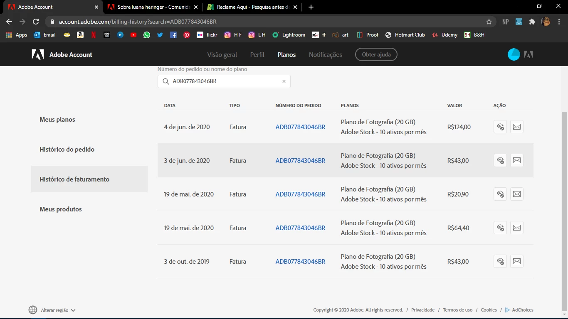Open the Udemy bookmark

(445, 35)
